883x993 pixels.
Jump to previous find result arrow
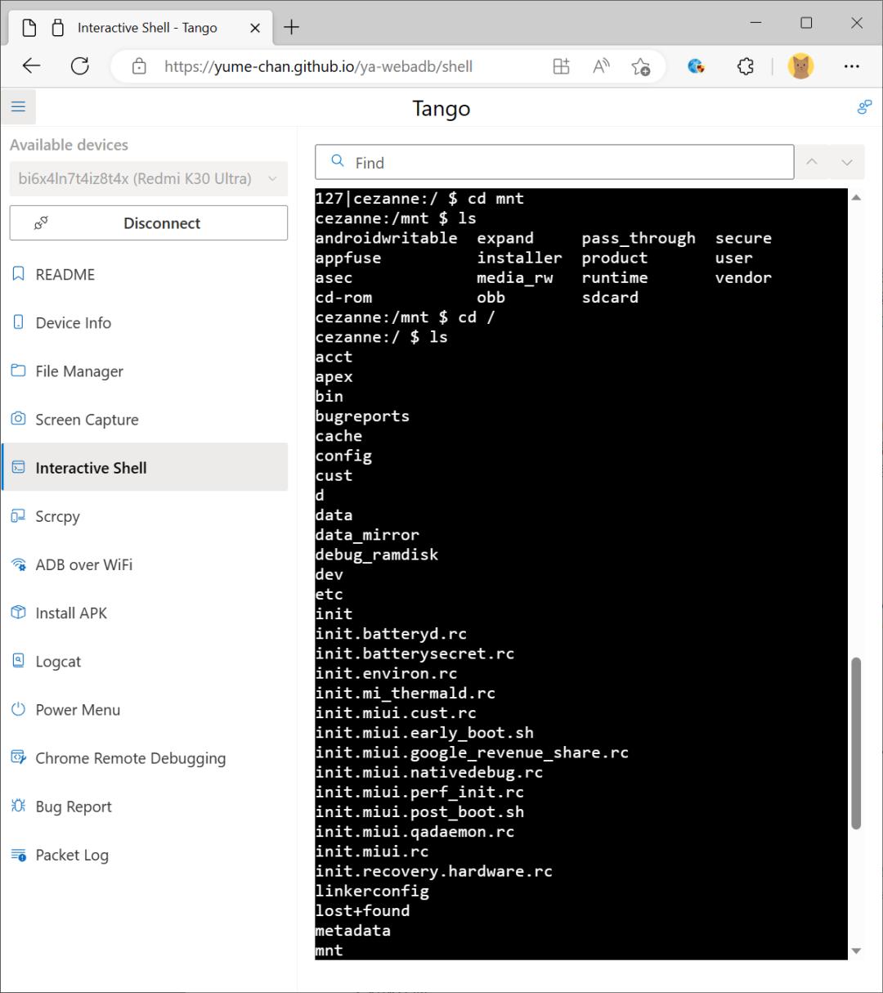[812, 163]
